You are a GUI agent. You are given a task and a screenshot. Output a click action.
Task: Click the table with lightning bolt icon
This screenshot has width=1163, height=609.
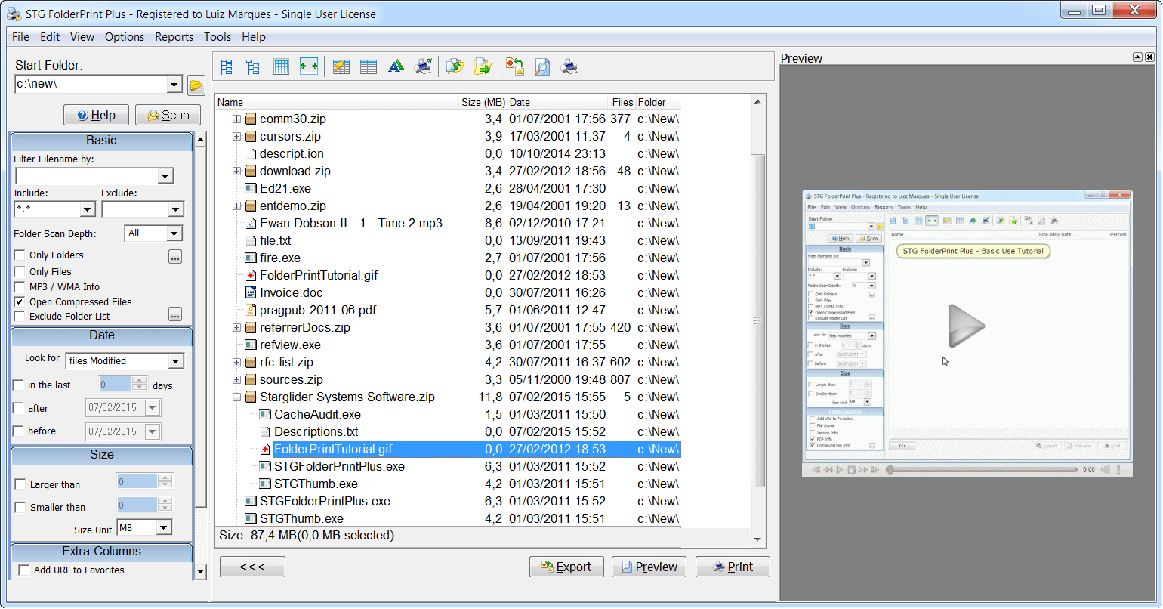(x=341, y=67)
